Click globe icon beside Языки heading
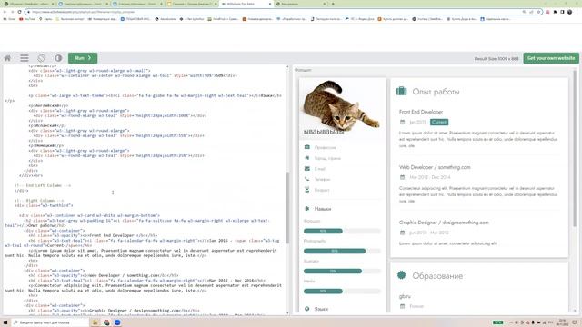Screen dimensions: 582x327 coord(307,309)
